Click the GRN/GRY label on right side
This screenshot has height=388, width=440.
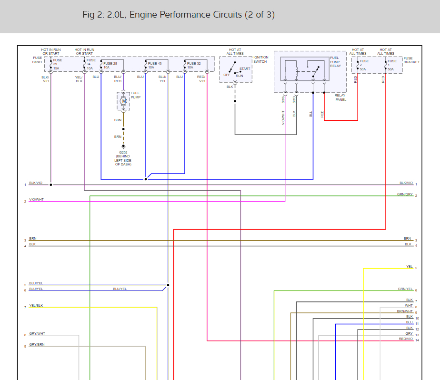click(405, 194)
